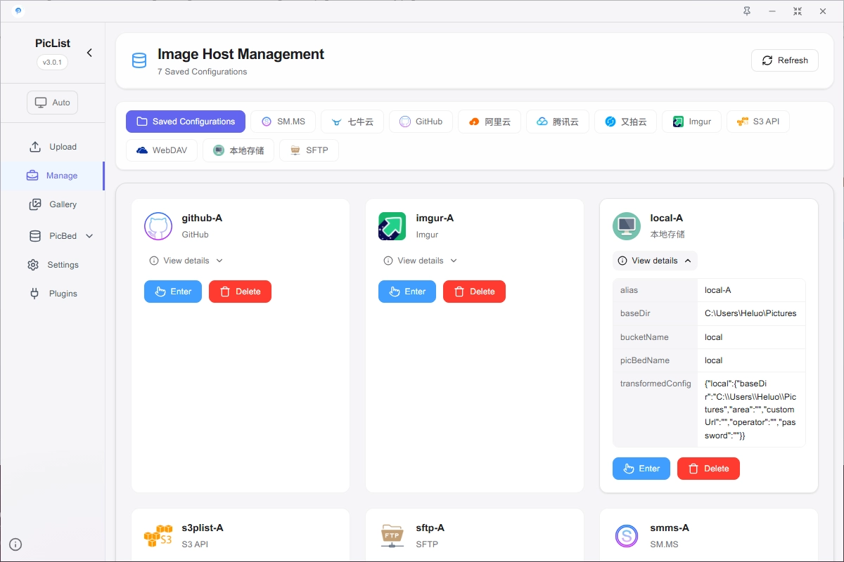This screenshot has width=844, height=562.
Task: Open the WebDAV tab
Action: click(162, 150)
